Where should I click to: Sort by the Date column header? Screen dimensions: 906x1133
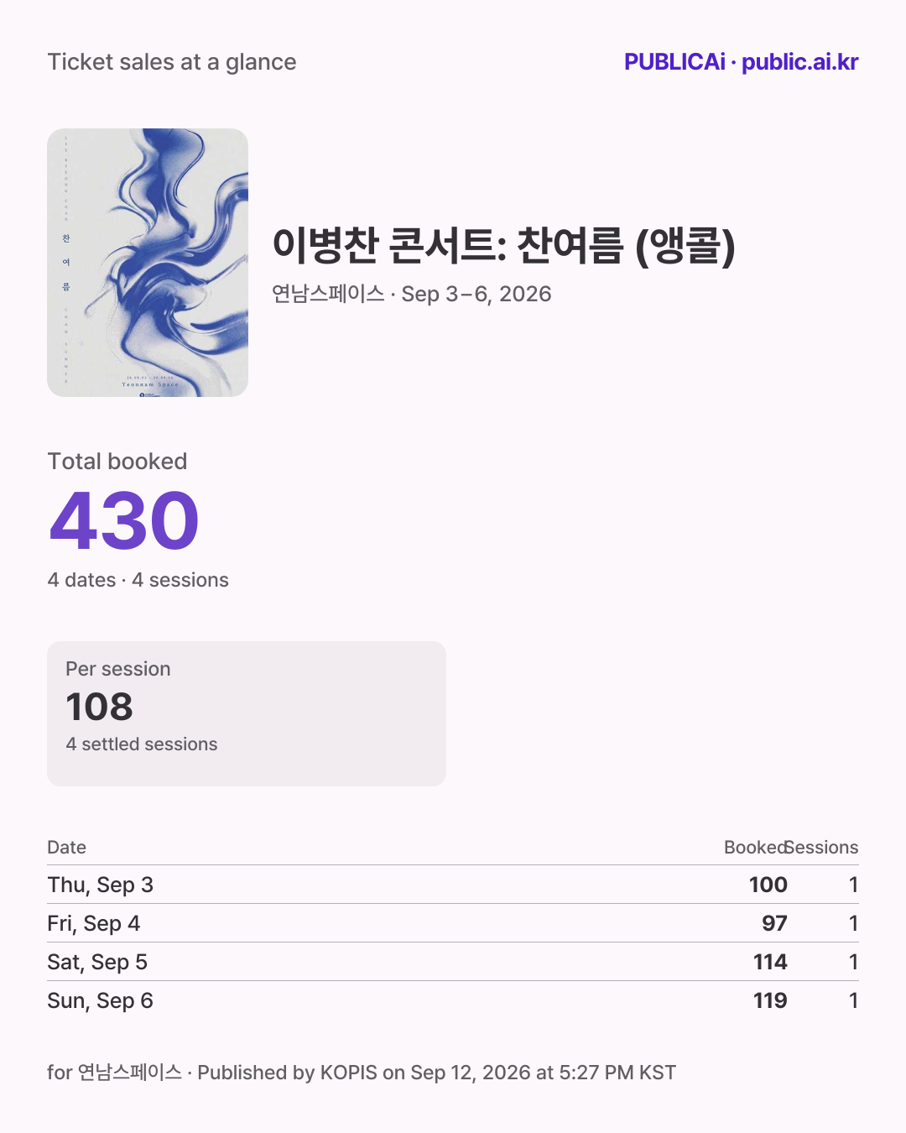click(x=67, y=848)
